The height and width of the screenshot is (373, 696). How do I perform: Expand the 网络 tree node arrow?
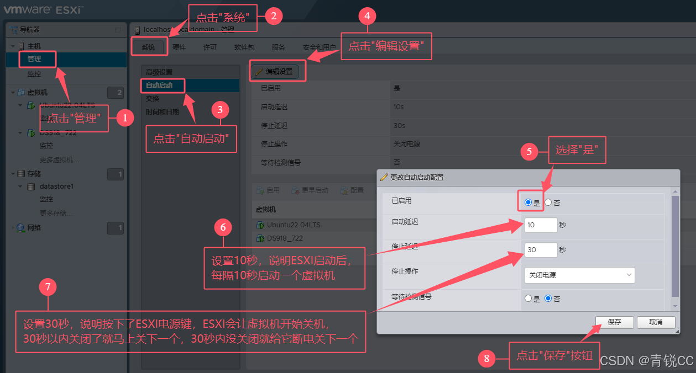coord(13,227)
